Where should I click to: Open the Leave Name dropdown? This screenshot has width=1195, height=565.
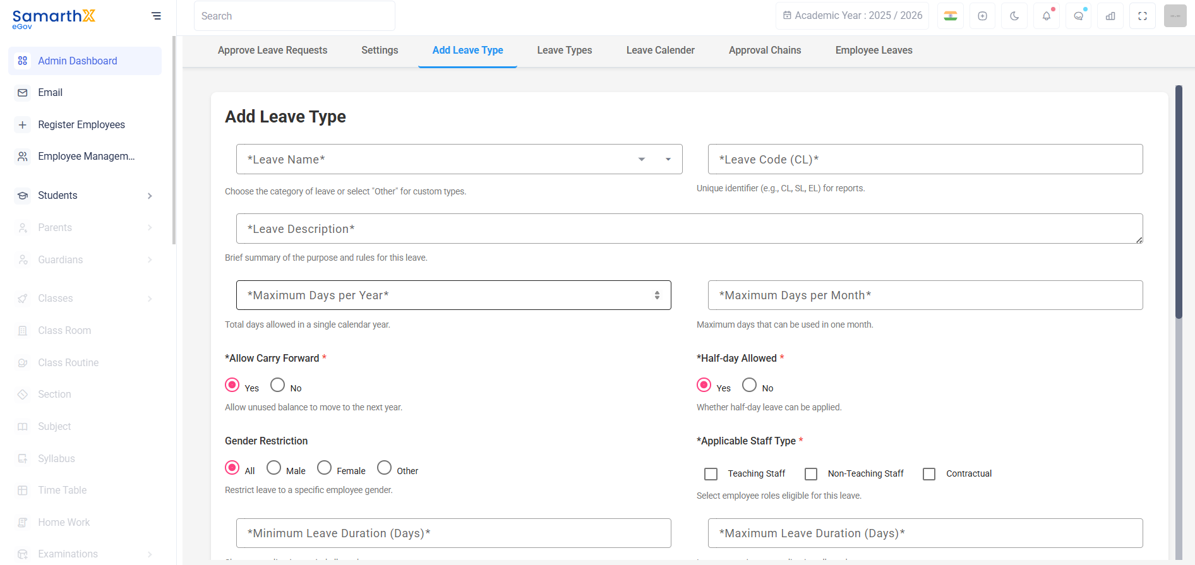[x=459, y=159]
